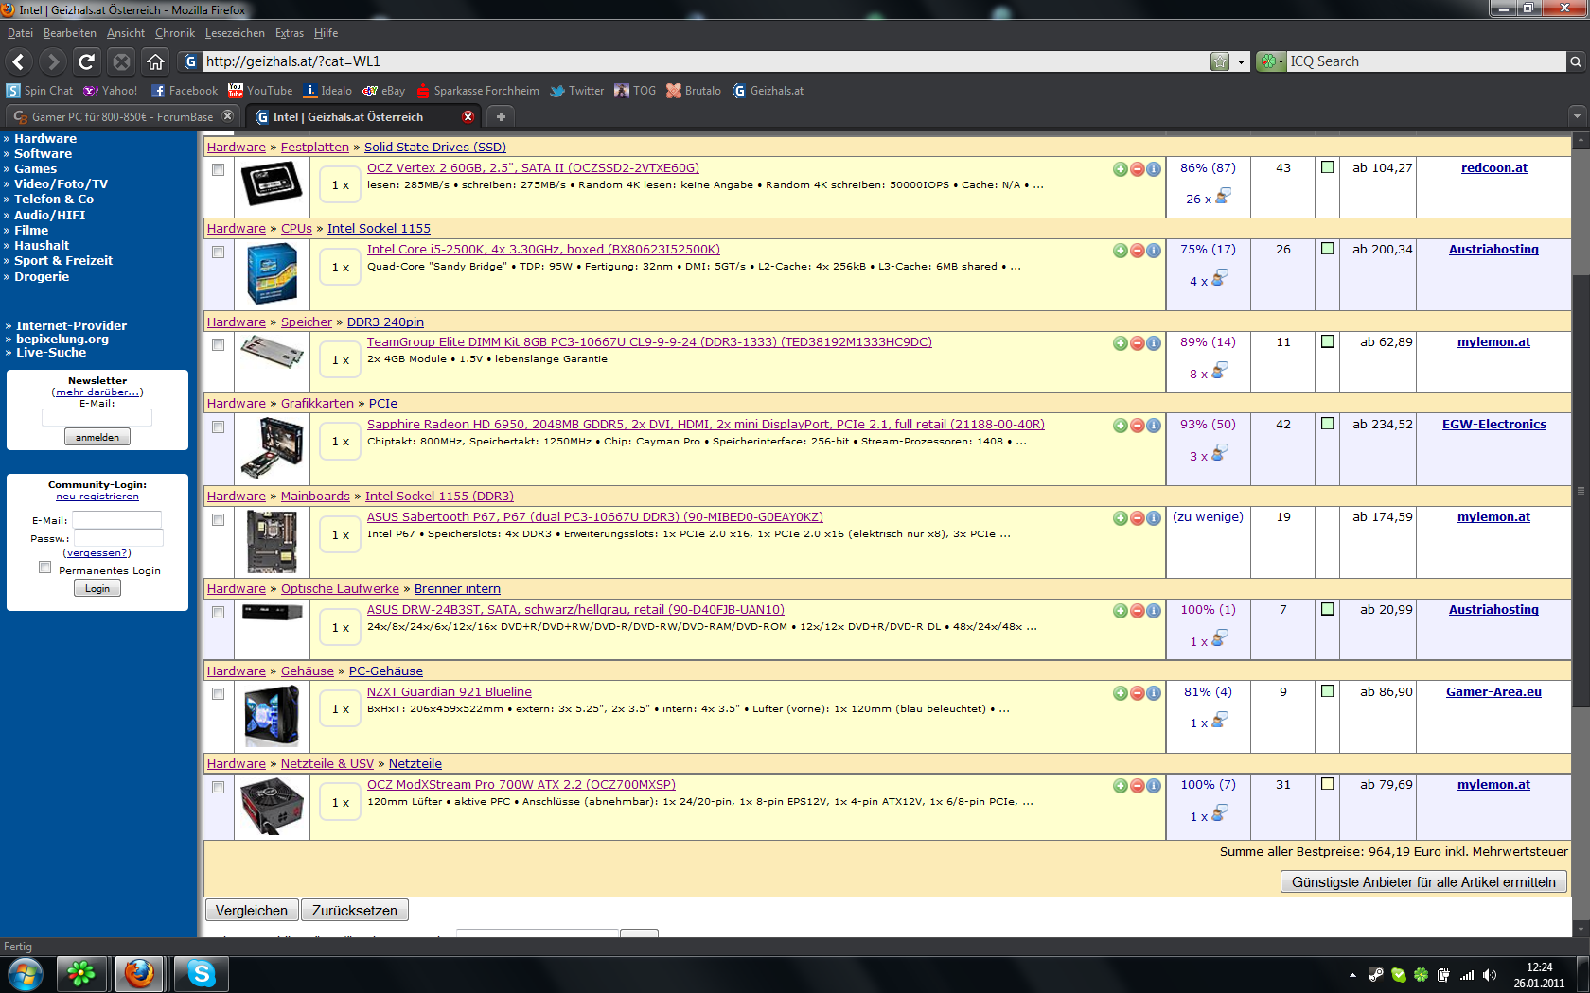Screen dimensions: 1590x993
Task: Open the ICQ search engine selector dropdown
Action: 1270,61
